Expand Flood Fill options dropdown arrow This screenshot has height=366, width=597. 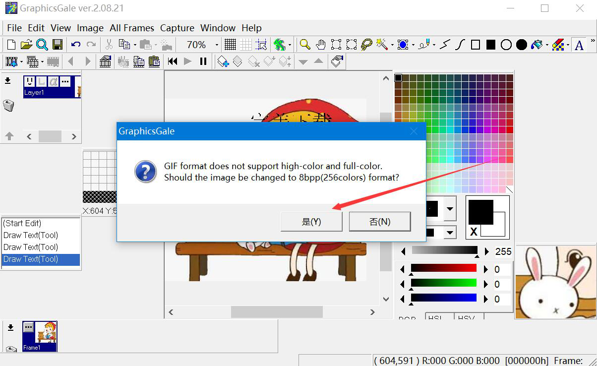(546, 45)
